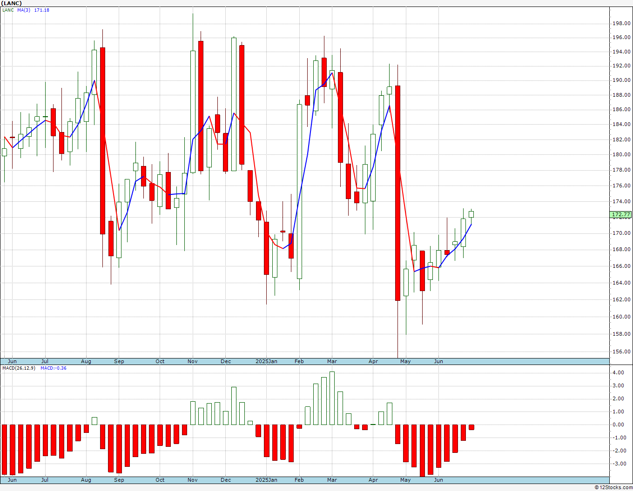Click the 186.00 price axis label
633x491 pixels.
[622, 109]
